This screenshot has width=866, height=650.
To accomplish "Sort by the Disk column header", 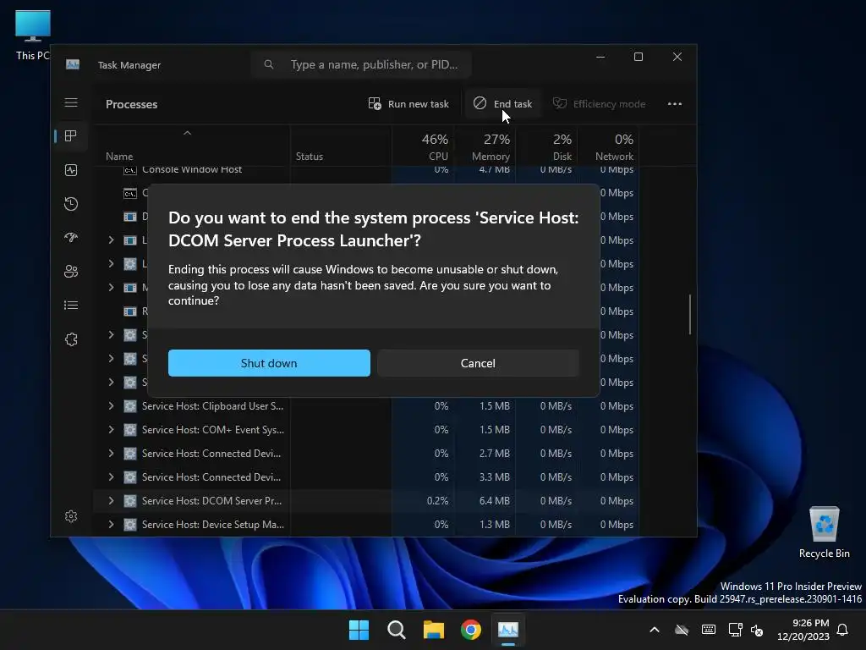I will 547,146.
